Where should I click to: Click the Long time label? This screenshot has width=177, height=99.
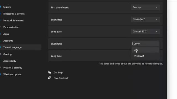coord(56,56)
